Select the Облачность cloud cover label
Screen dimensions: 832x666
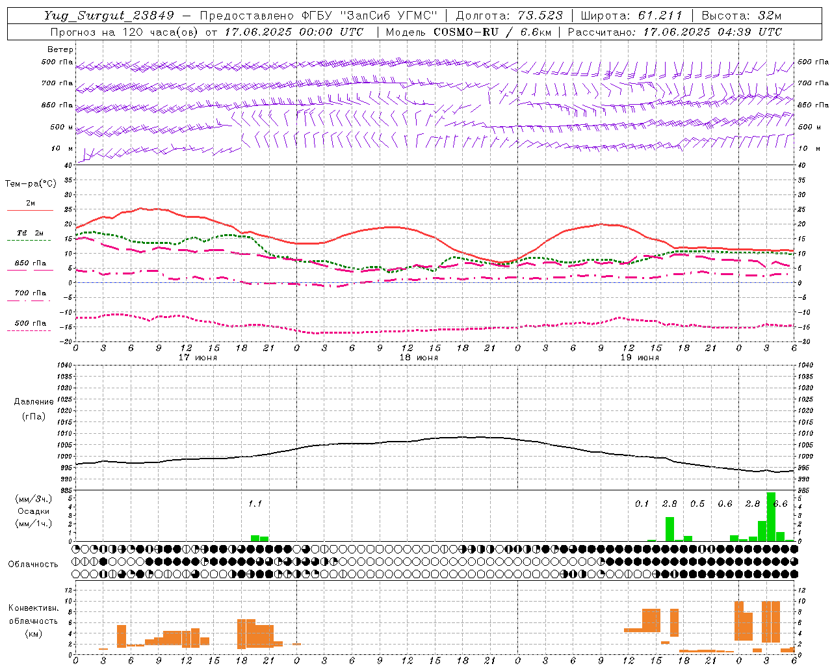(33, 564)
